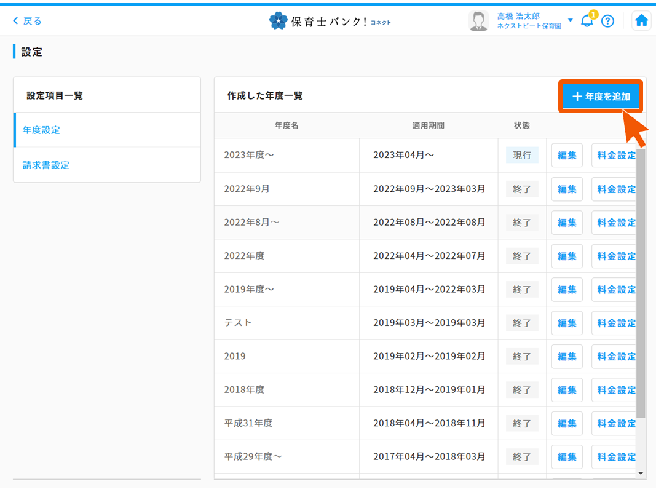Edit the 2018年度 fiscal year entry

566,389
